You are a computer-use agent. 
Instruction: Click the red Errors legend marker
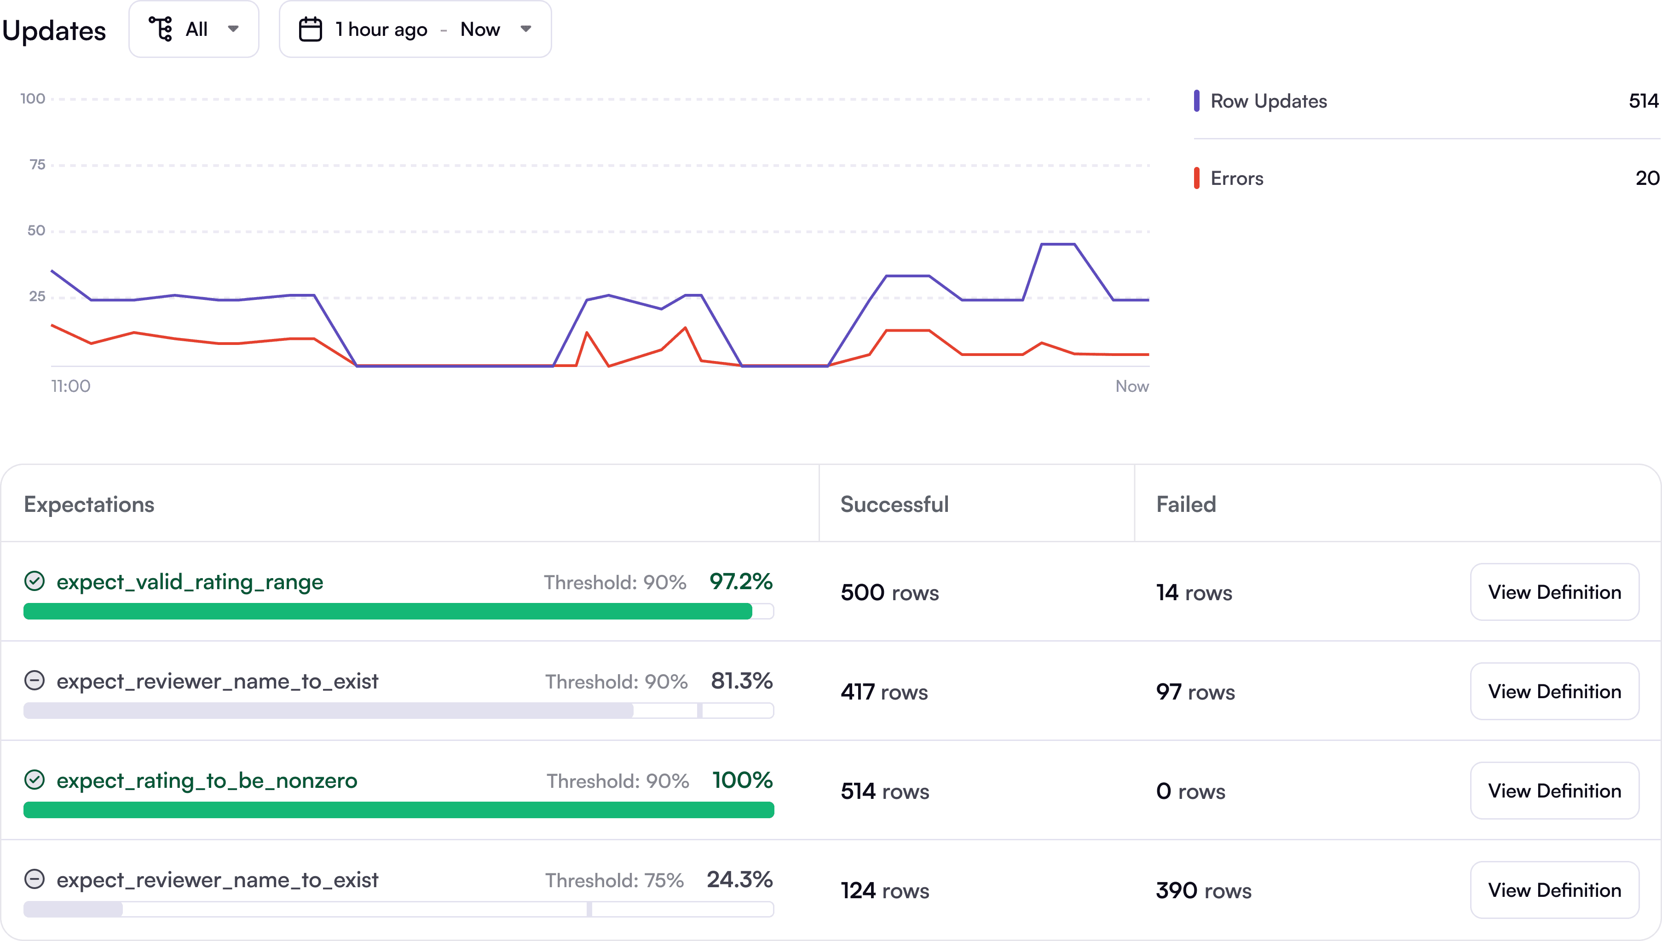[1197, 178]
